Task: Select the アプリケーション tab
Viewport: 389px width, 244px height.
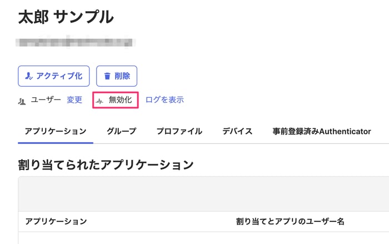Action: coord(56,131)
